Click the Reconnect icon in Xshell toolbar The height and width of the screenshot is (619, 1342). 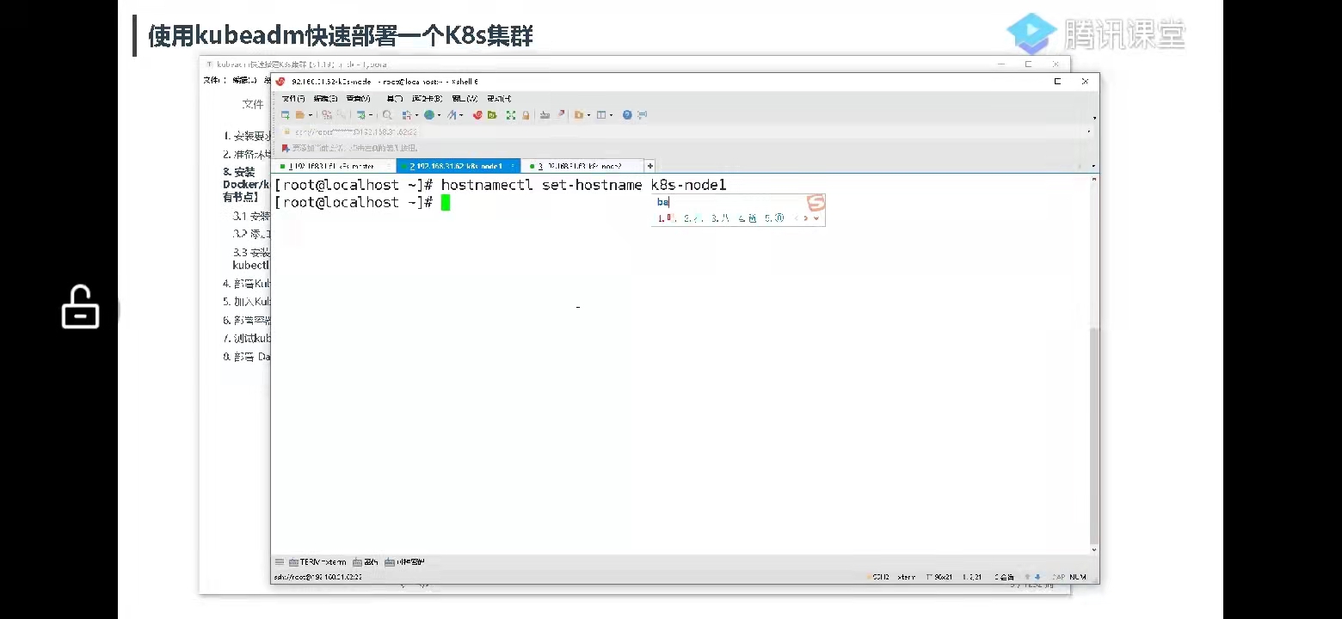tap(327, 115)
